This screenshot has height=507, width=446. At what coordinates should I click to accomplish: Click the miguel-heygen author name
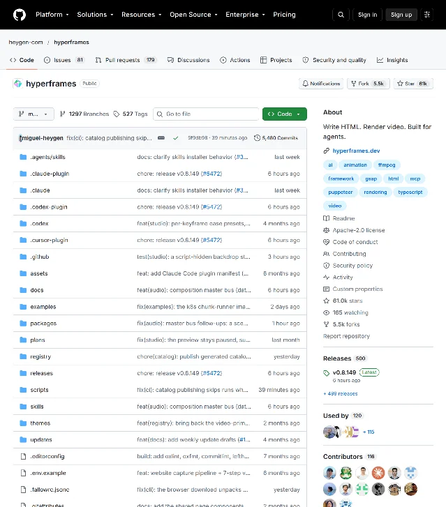pyautogui.click(x=43, y=138)
